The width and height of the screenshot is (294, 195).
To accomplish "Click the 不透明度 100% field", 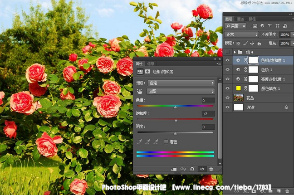I will click(284, 34).
